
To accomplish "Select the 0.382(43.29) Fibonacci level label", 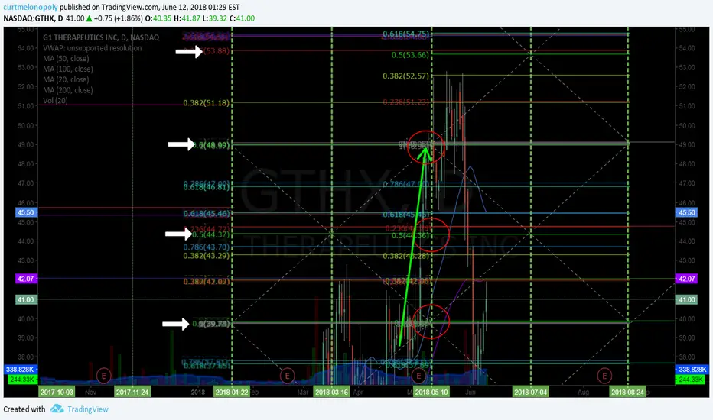I will coord(207,256).
